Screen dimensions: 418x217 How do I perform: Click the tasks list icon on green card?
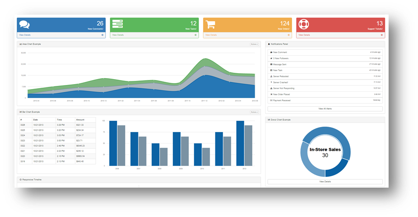pyautogui.click(x=118, y=24)
